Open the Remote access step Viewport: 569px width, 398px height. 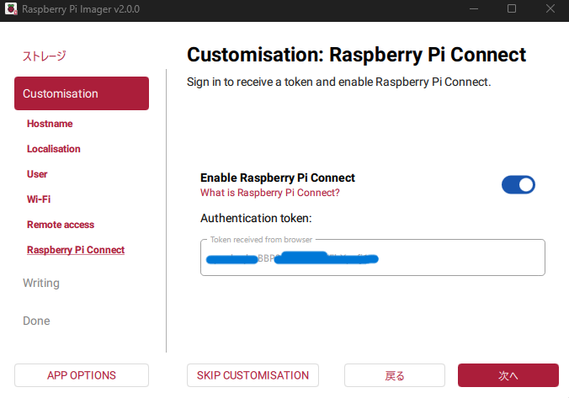tap(61, 225)
